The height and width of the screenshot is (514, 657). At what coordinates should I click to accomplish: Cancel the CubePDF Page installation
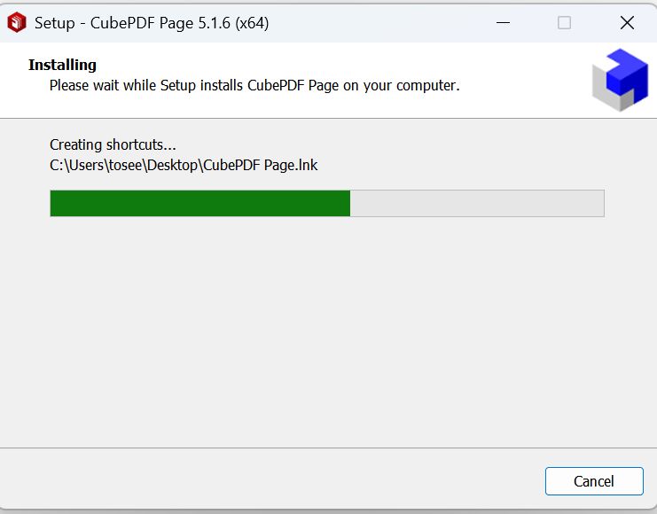coord(594,481)
